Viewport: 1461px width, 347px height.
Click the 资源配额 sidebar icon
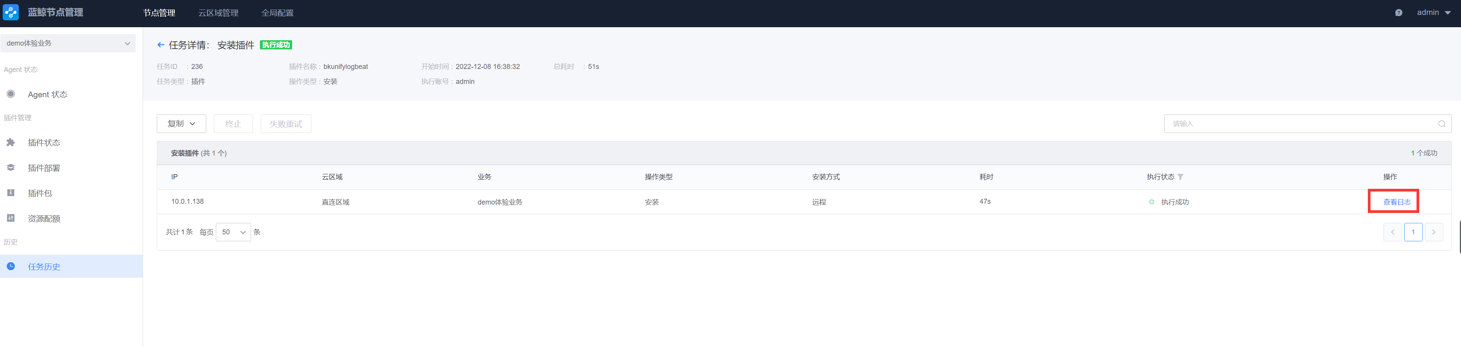tap(11, 218)
